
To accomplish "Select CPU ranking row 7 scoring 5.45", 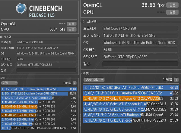I will tap(39, 115).
